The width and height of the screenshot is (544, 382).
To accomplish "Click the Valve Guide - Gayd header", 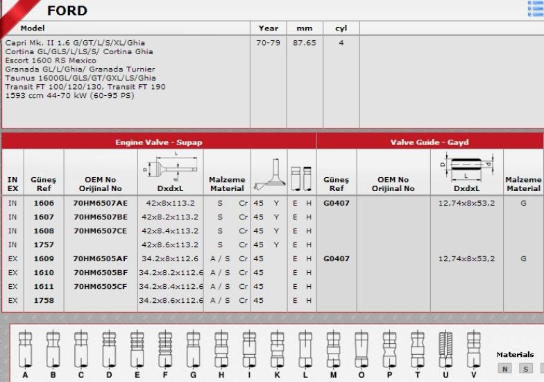I will [430, 142].
